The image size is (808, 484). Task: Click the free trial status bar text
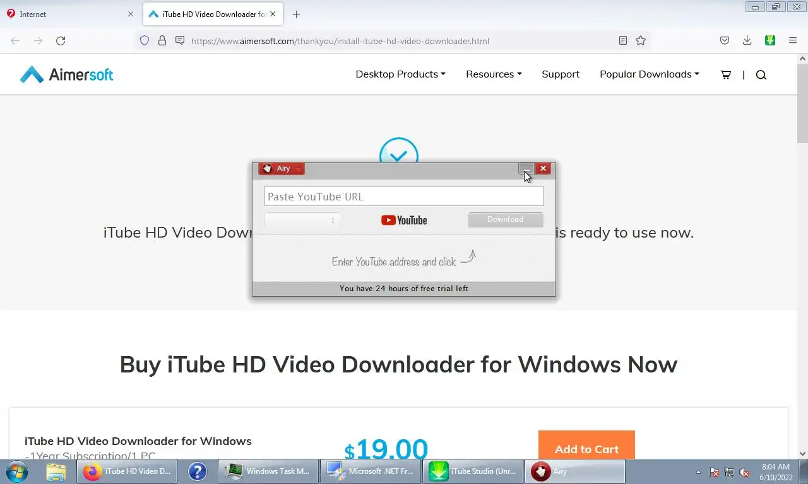[x=404, y=289]
